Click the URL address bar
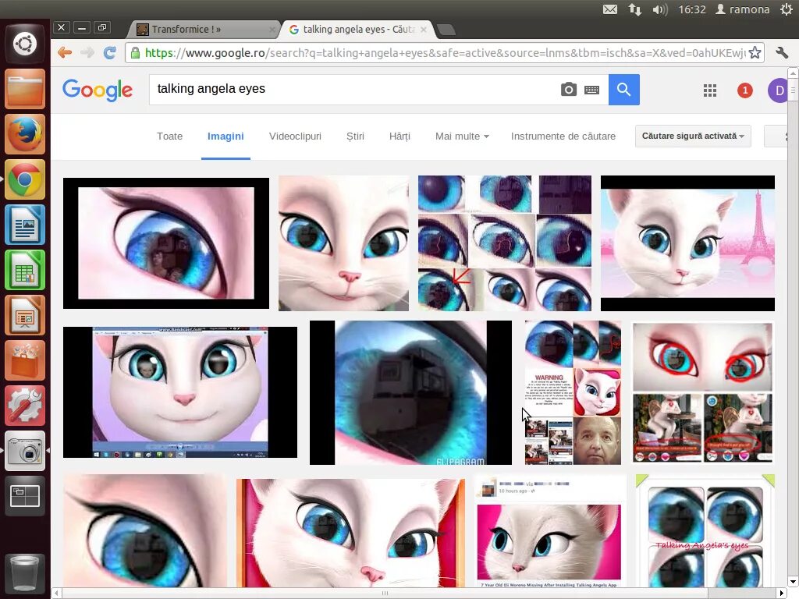The width and height of the screenshot is (799, 599). pyautogui.click(x=443, y=52)
